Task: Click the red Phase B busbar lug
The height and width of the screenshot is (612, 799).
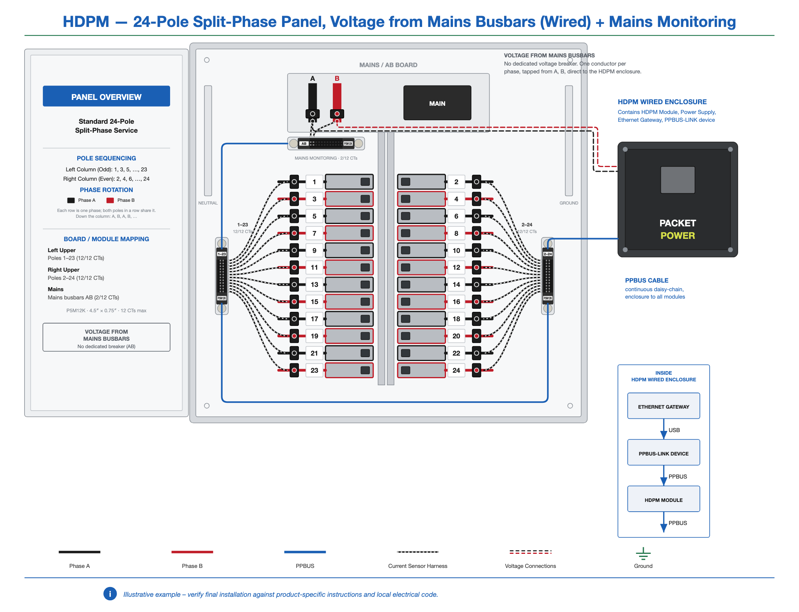Action: click(337, 114)
